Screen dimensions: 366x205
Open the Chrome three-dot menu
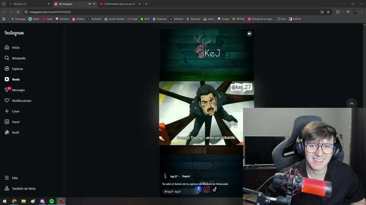click(x=362, y=12)
